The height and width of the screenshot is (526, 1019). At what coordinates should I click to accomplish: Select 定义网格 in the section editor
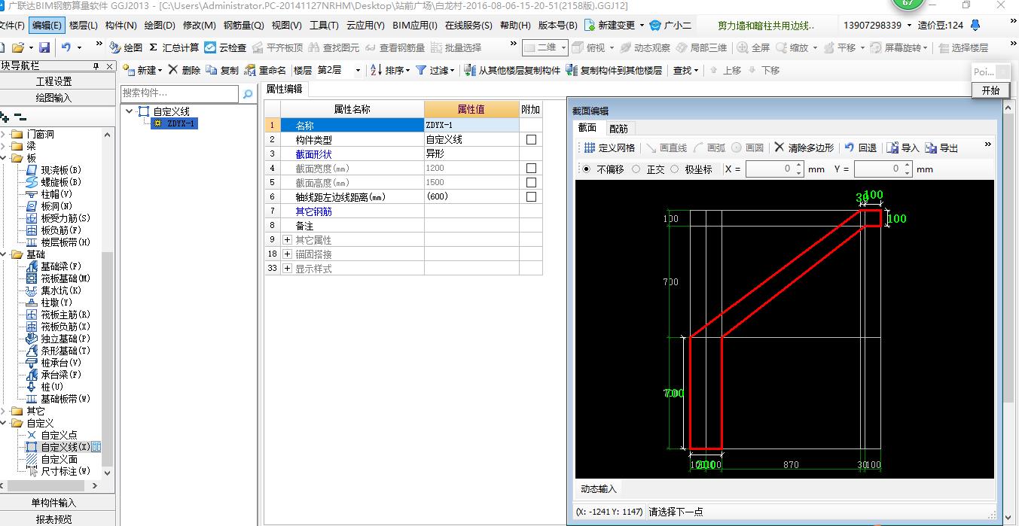(x=609, y=147)
